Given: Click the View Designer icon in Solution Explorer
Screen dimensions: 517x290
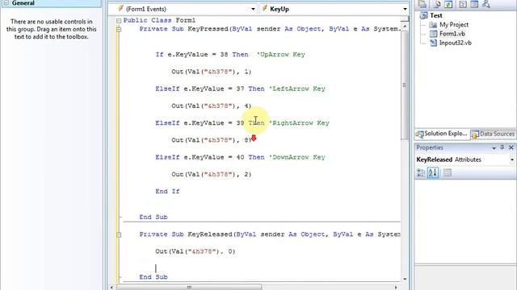Looking at the screenshot, I should point(474,4).
